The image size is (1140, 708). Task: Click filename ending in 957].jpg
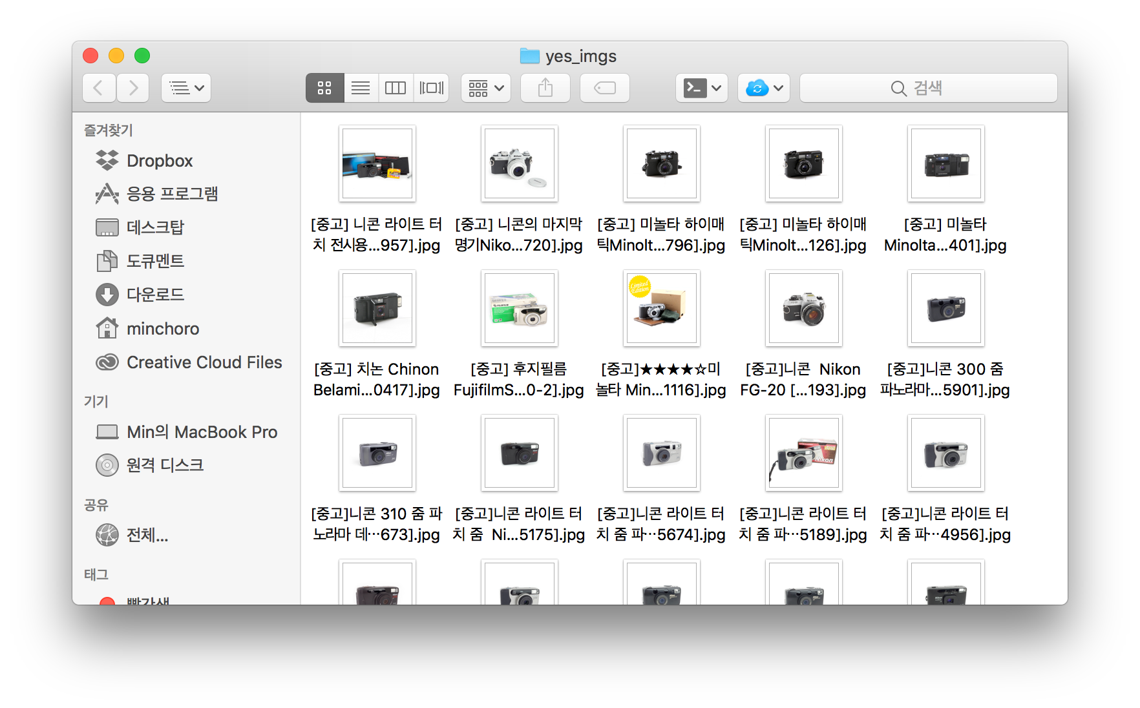coord(377,234)
